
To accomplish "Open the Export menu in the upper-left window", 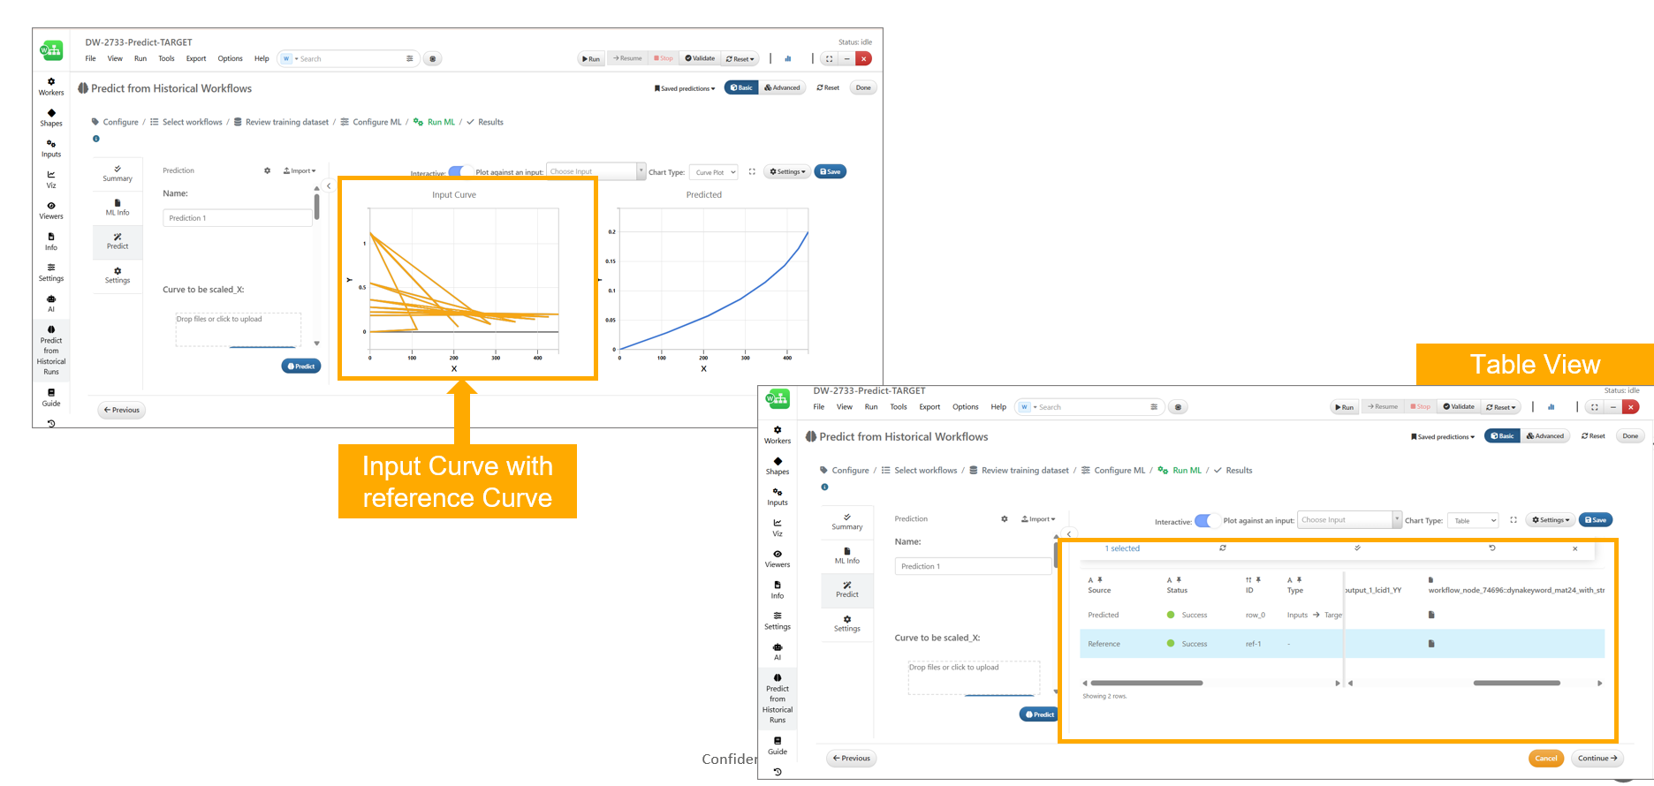I will [x=195, y=59].
